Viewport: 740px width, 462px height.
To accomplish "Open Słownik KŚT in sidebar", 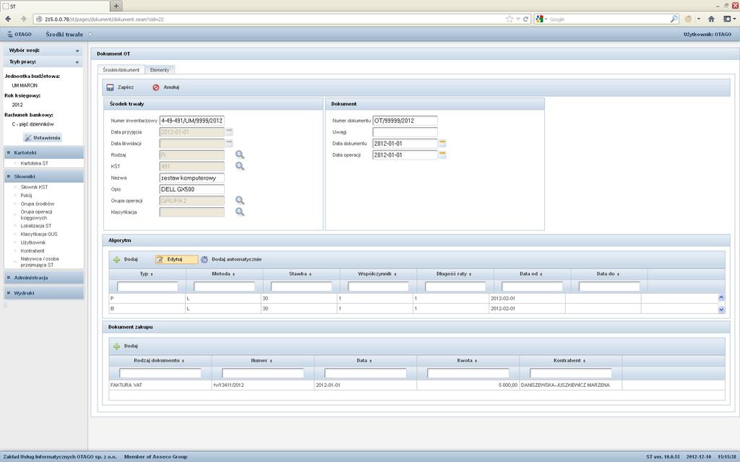I will (x=34, y=187).
